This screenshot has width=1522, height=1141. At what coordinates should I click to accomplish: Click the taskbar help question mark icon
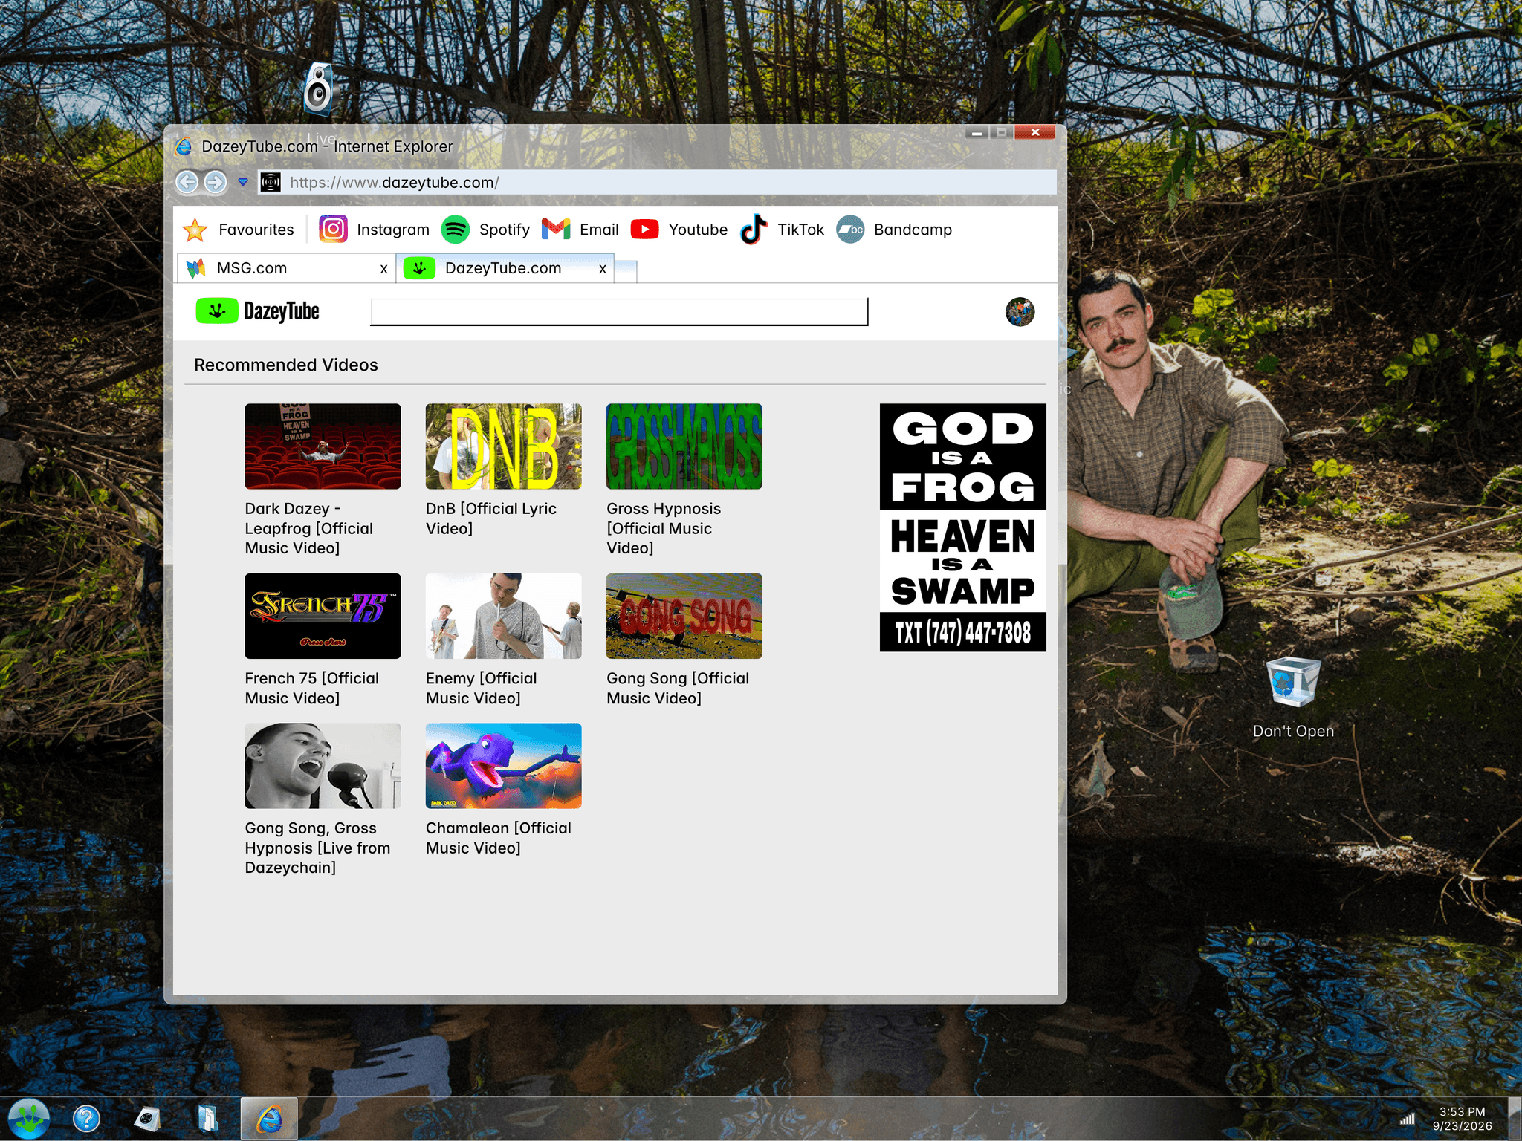(x=86, y=1119)
